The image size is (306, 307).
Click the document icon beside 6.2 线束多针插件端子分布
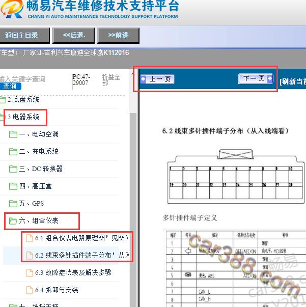(30, 255)
